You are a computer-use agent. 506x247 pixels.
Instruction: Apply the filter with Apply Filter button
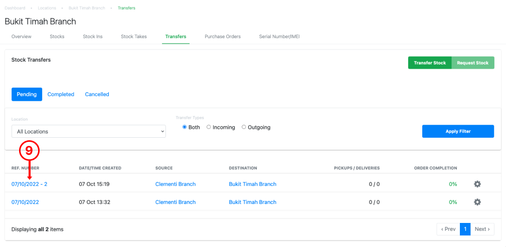[458, 131]
